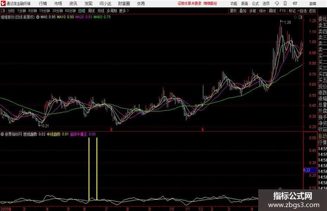This screenshot has height=211, width=327.
Task: Toggle the left panel icon beside 分时
Action: [3, 11]
